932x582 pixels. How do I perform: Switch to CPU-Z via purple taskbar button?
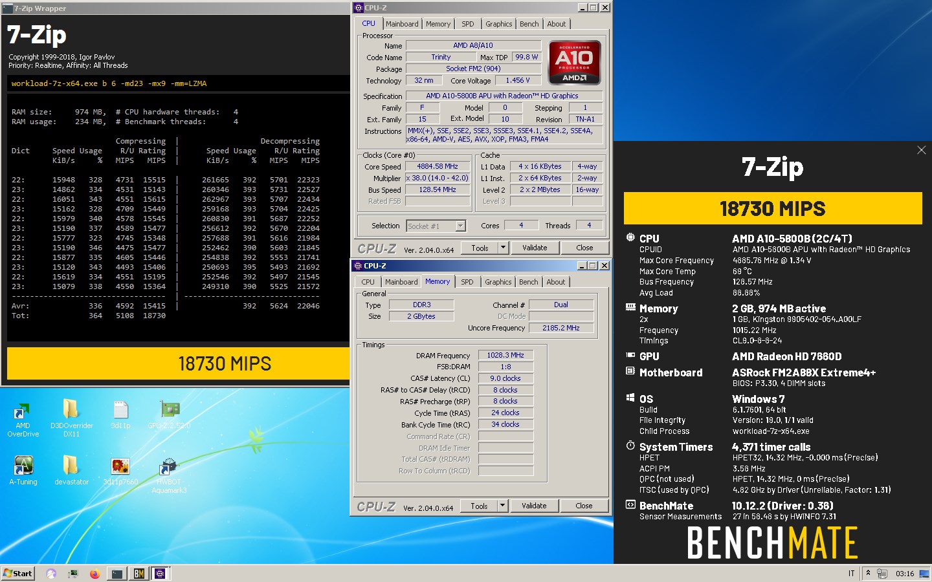tap(160, 573)
